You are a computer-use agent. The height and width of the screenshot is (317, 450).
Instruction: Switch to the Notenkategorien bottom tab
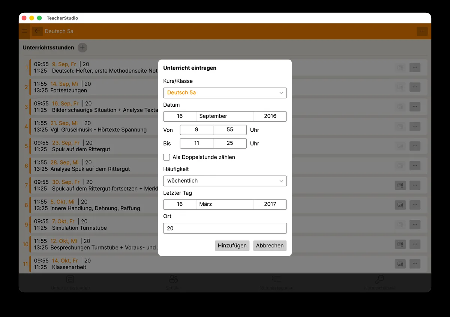276,283
